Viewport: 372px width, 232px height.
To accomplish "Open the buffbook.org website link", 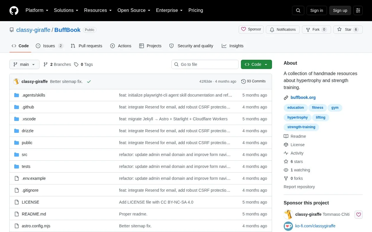I will point(303,97).
